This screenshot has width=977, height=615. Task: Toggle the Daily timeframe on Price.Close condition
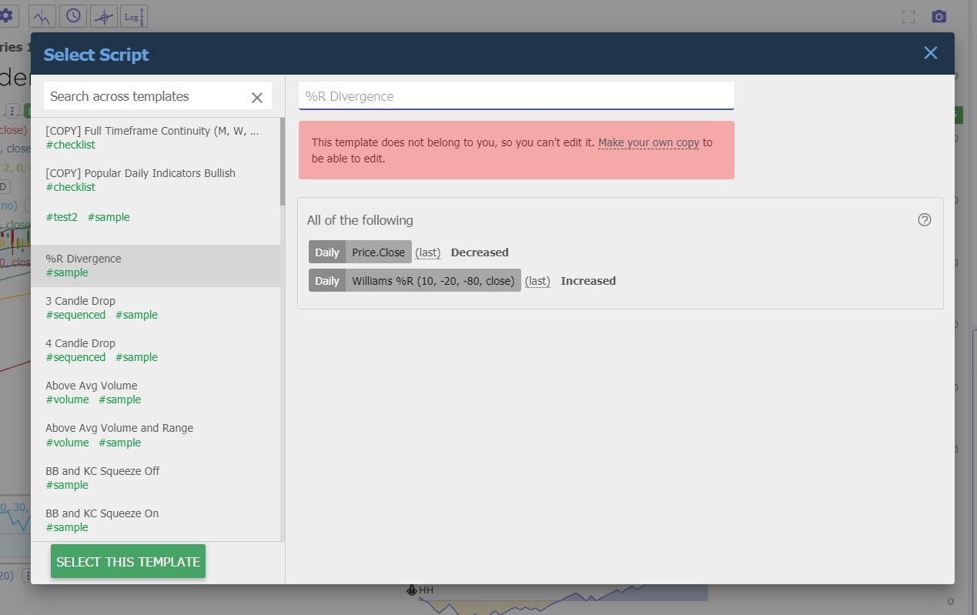tap(326, 252)
